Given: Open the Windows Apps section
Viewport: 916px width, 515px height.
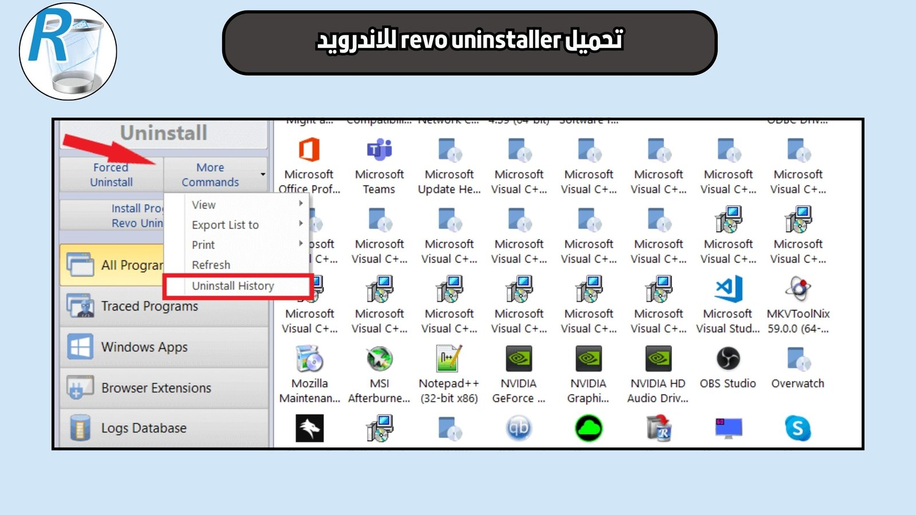Looking at the screenshot, I should [x=164, y=347].
